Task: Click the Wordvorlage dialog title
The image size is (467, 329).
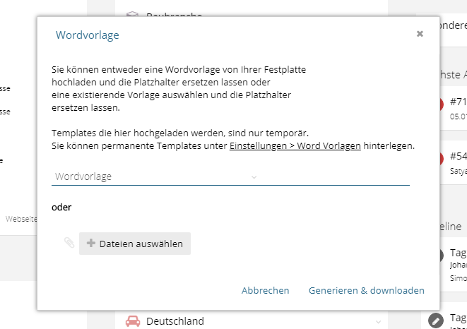Action: (88, 35)
